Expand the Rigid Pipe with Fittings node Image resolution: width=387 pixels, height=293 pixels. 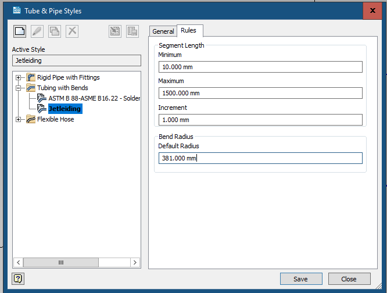coord(18,77)
